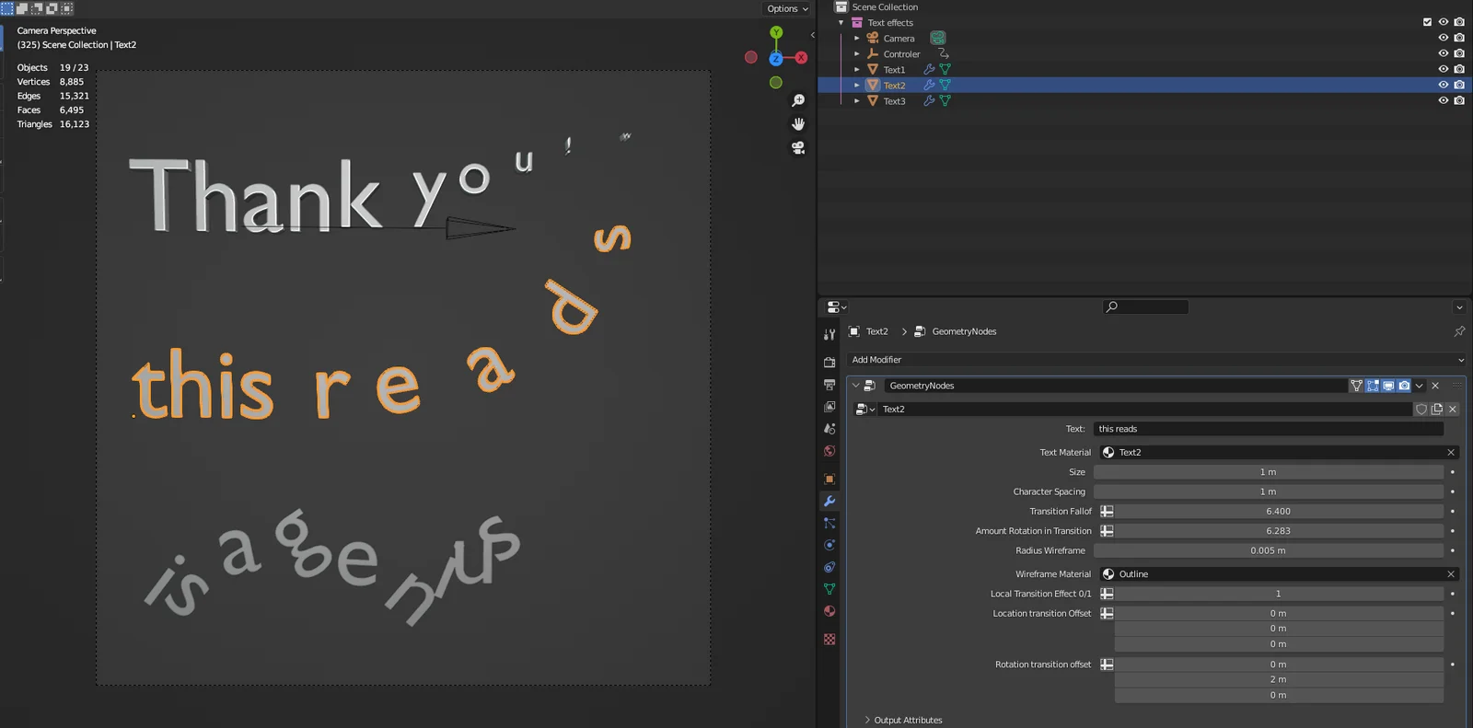
Task: Hide Text1 in viewport with eye icon
Action: 1444,69
